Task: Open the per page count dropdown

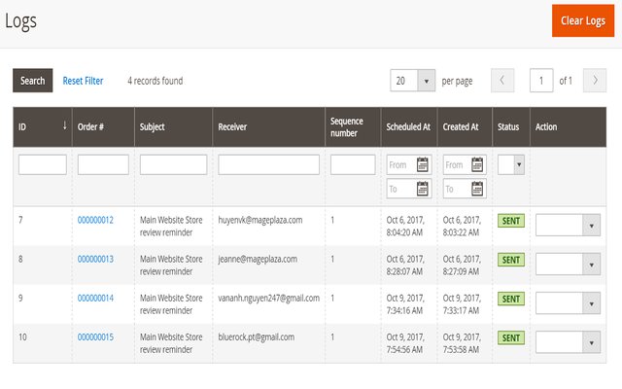Action: (x=412, y=81)
